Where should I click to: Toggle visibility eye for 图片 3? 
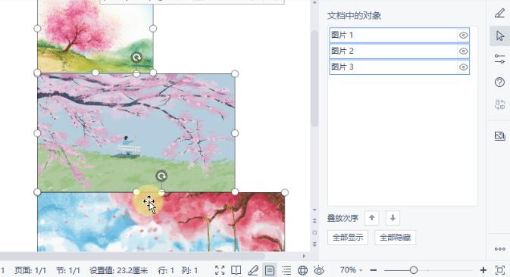tap(463, 67)
